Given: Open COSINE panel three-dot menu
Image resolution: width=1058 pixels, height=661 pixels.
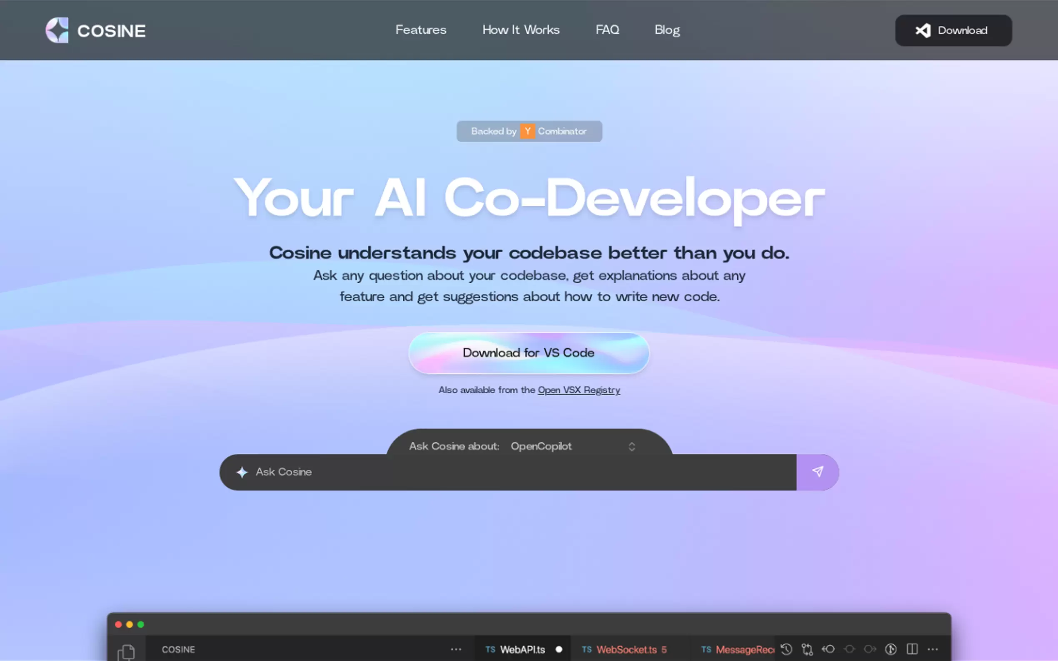Looking at the screenshot, I should coord(456,649).
